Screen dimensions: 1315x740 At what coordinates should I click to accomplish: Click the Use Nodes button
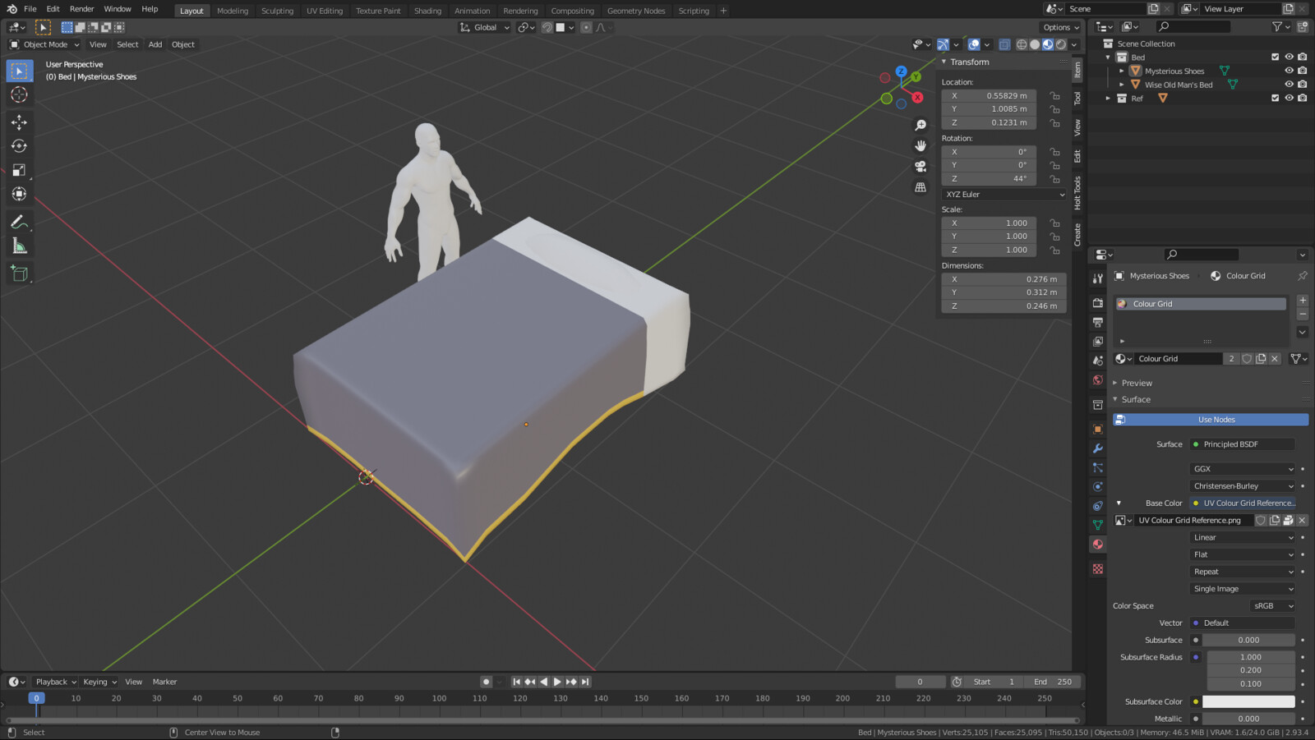click(x=1211, y=420)
